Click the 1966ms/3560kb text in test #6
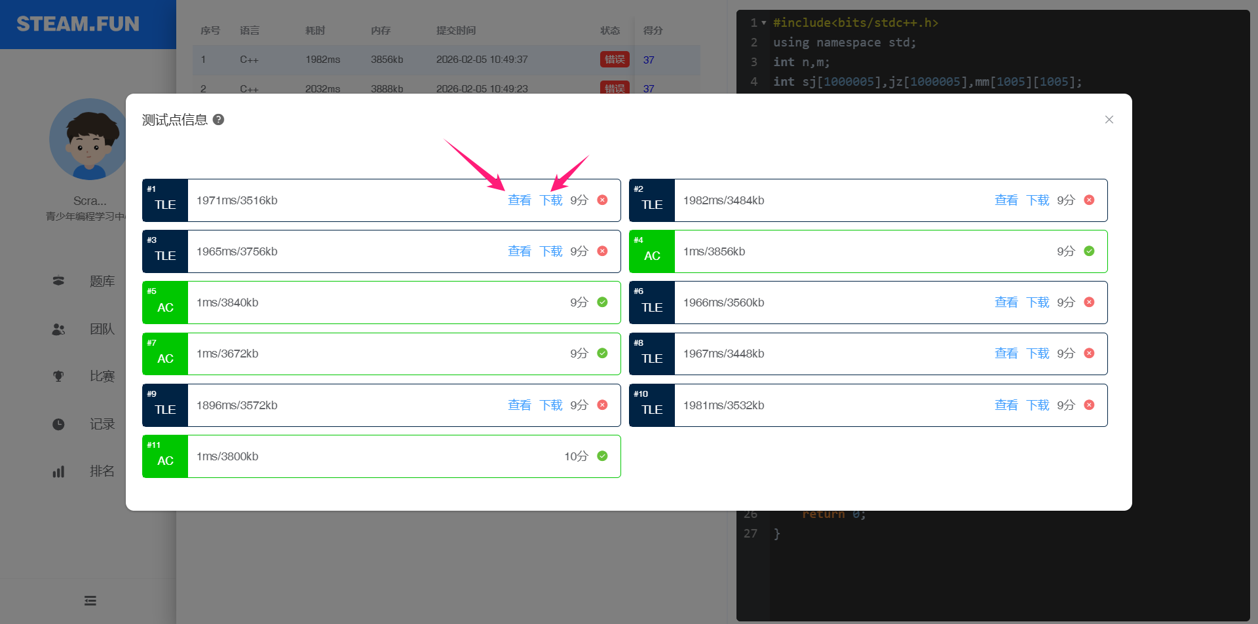This screenshot has width=1258, height=624. pos(724,303)
